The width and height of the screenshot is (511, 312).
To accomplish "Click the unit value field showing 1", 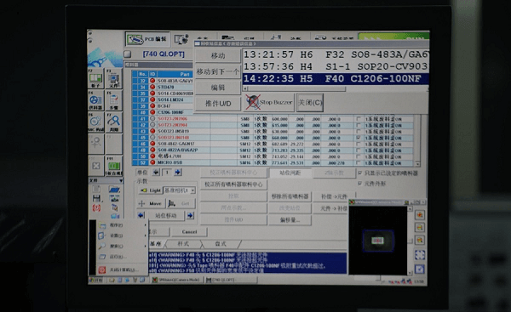I will tap(167, 172).
